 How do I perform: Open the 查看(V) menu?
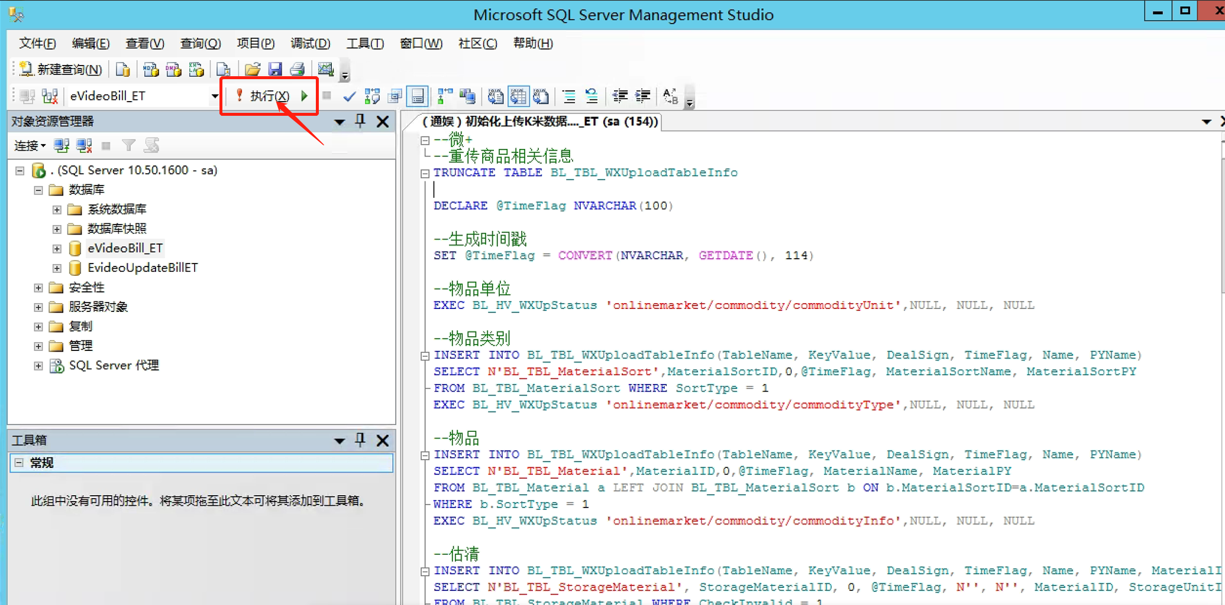click(144, 43)
